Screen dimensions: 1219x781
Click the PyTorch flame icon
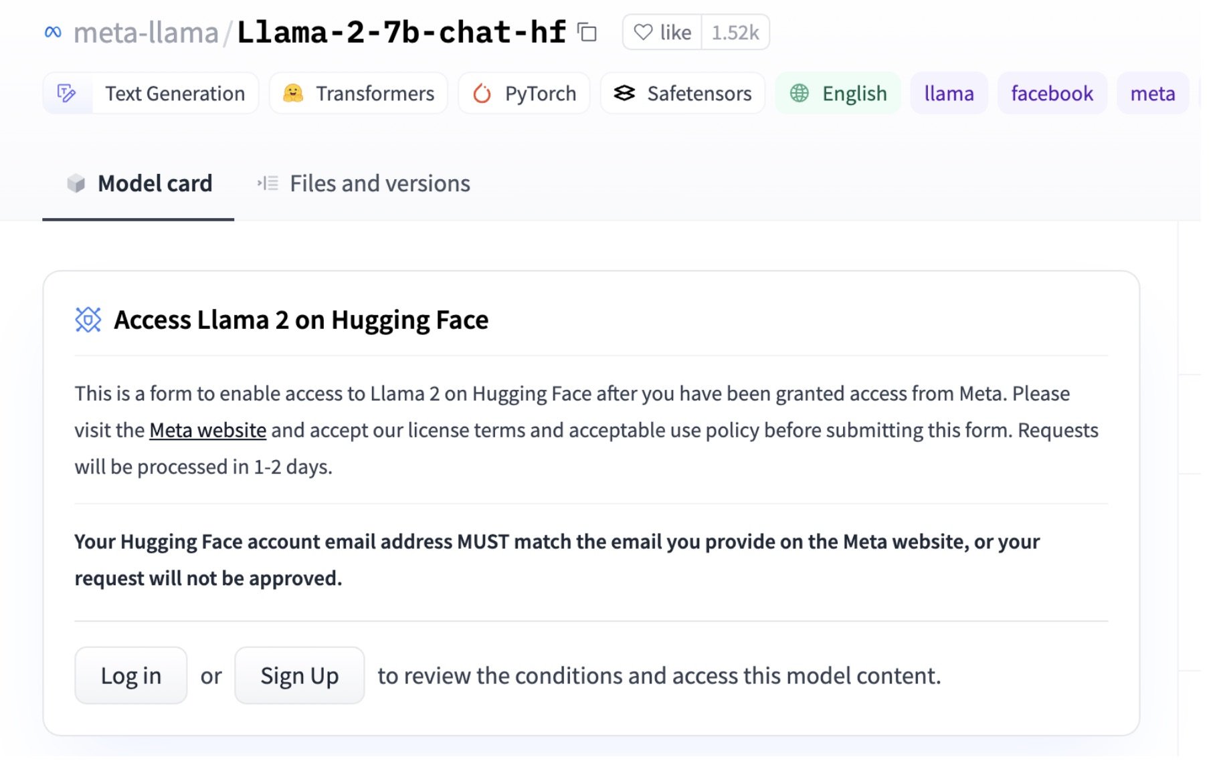482,94
